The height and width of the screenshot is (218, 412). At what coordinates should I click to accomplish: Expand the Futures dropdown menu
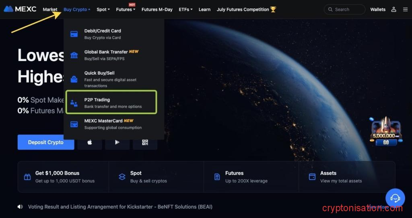point(126,9)
